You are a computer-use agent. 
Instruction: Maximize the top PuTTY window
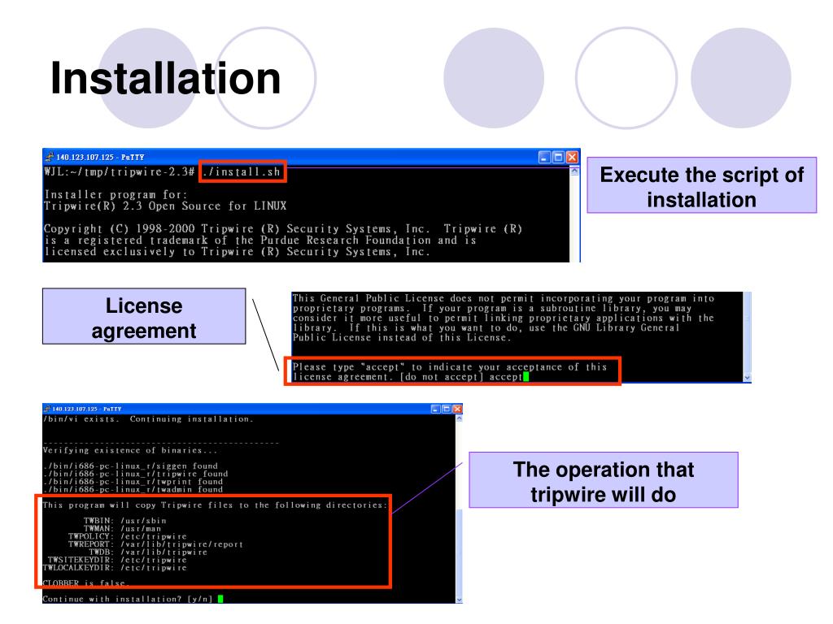pos(558,157)
